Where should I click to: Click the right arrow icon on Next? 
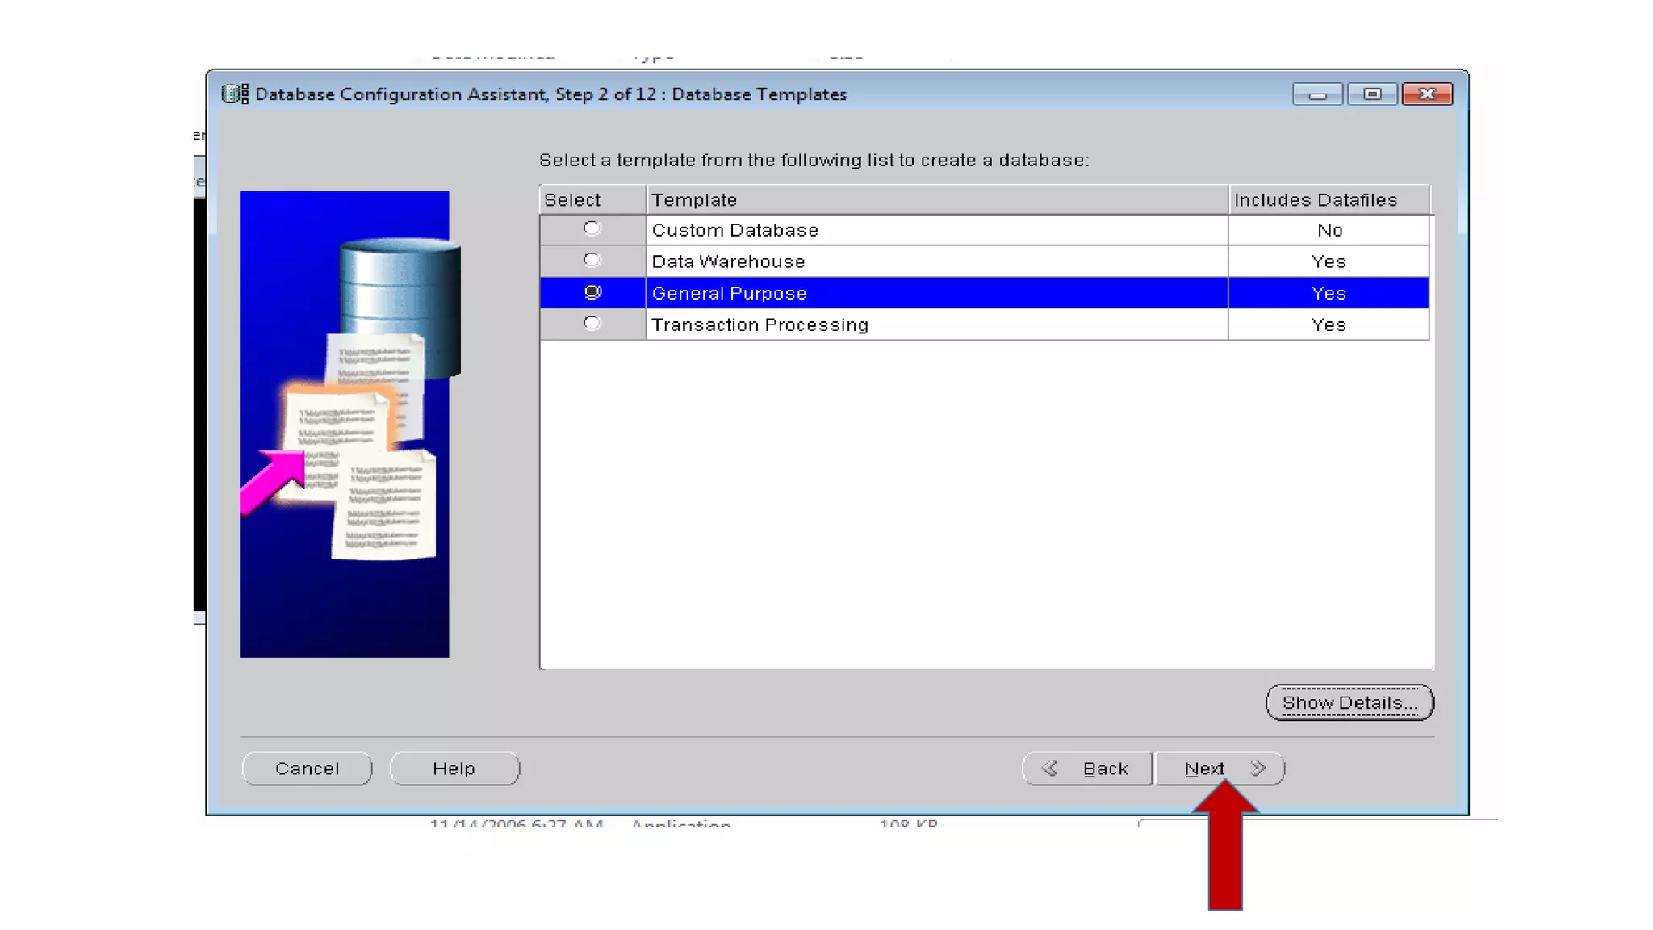point(1258,768)
